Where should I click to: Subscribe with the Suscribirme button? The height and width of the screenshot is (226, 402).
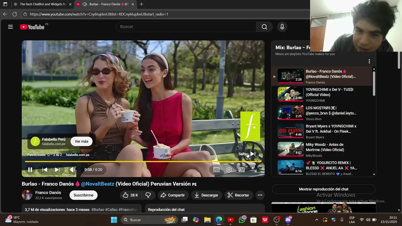[x=84, y=195]
